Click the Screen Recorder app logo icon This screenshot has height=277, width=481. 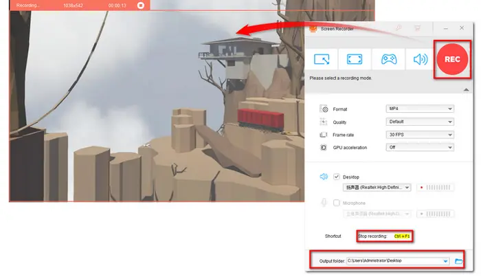(x=313, y=29)
